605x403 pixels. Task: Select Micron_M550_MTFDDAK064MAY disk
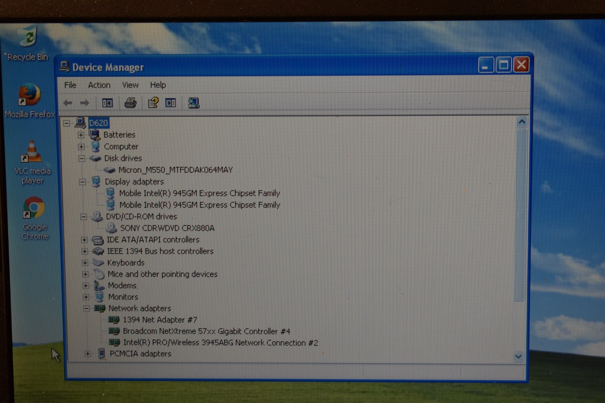pyautogui.click(x=175, y=170)
